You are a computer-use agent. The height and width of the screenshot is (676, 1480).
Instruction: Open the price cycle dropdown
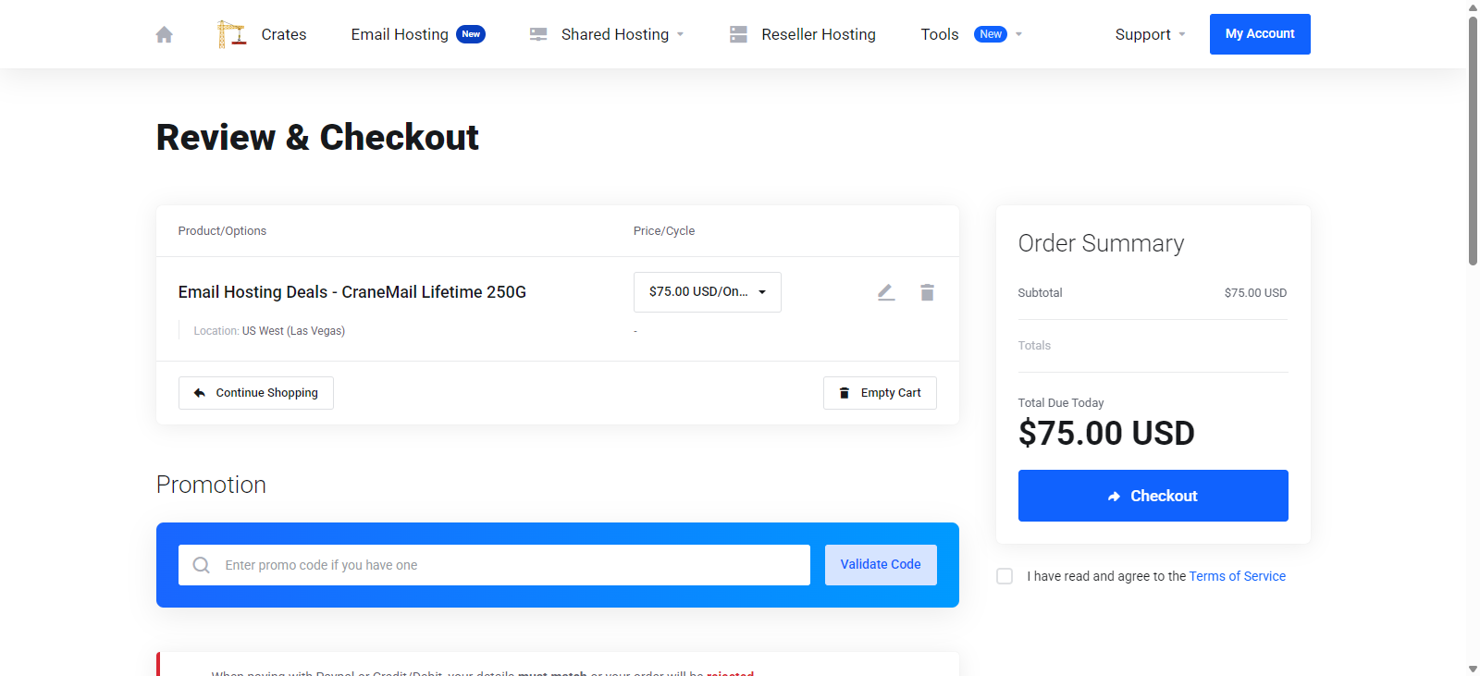pos(708,292)
